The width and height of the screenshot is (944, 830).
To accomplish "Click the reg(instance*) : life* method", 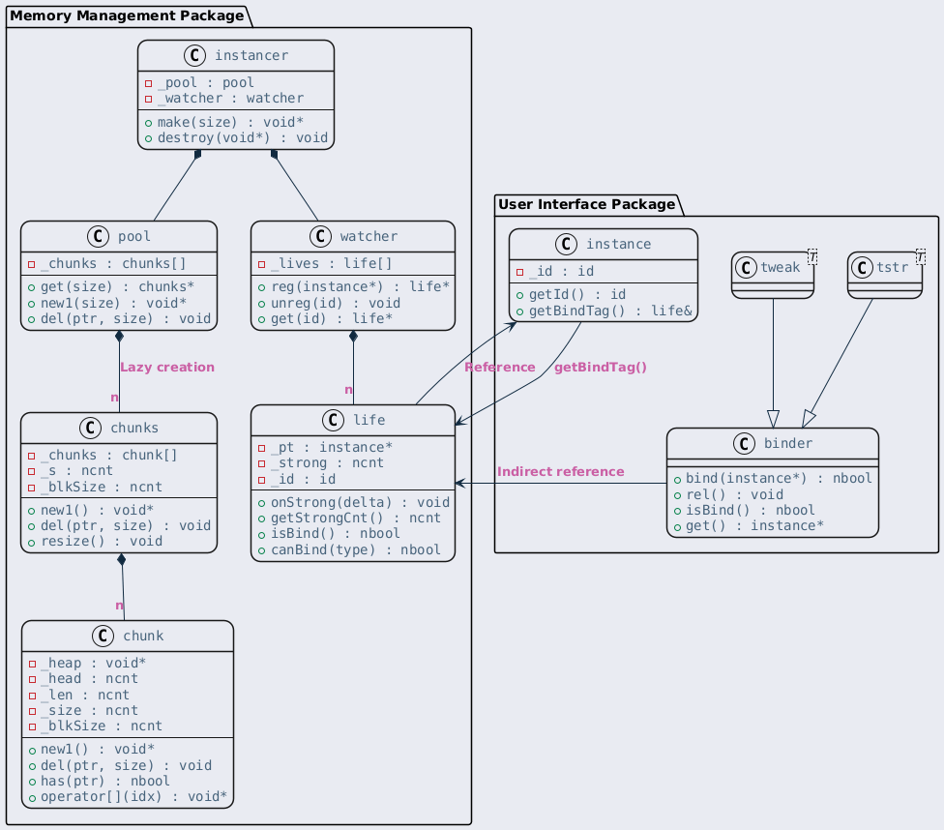I will (x=360, y=286).
